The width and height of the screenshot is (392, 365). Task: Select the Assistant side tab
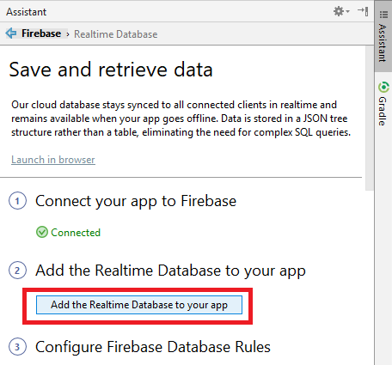tap(383, 36)
